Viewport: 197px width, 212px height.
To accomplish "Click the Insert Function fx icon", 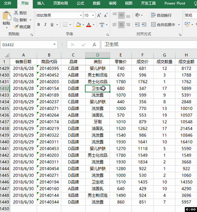I will point(94,45).
